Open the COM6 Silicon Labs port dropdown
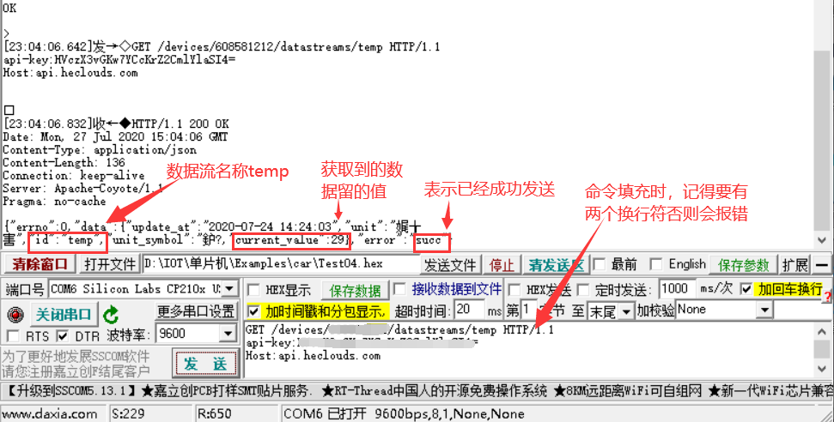 coord(230,288)
